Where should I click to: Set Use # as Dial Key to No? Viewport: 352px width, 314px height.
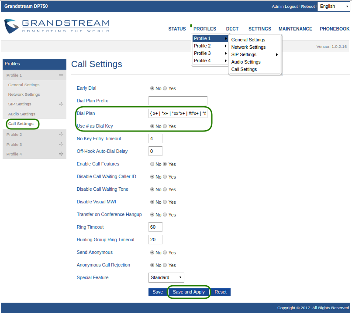point(152,126)
